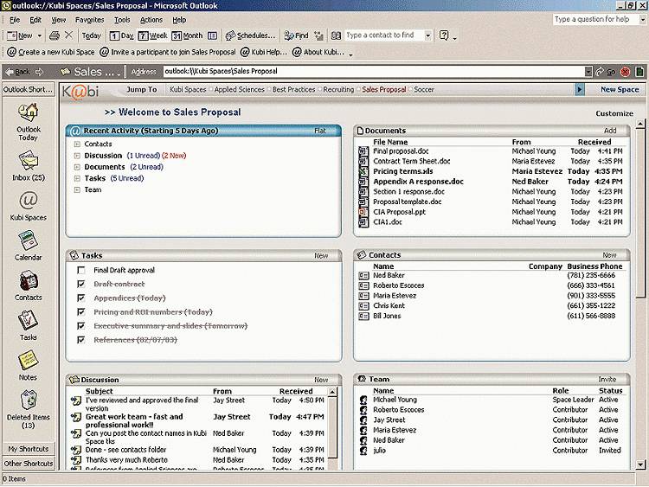Expand Discussion in Recent Activity
The height and width of the screenshot is (487, 649).
(x=77, y=156)
